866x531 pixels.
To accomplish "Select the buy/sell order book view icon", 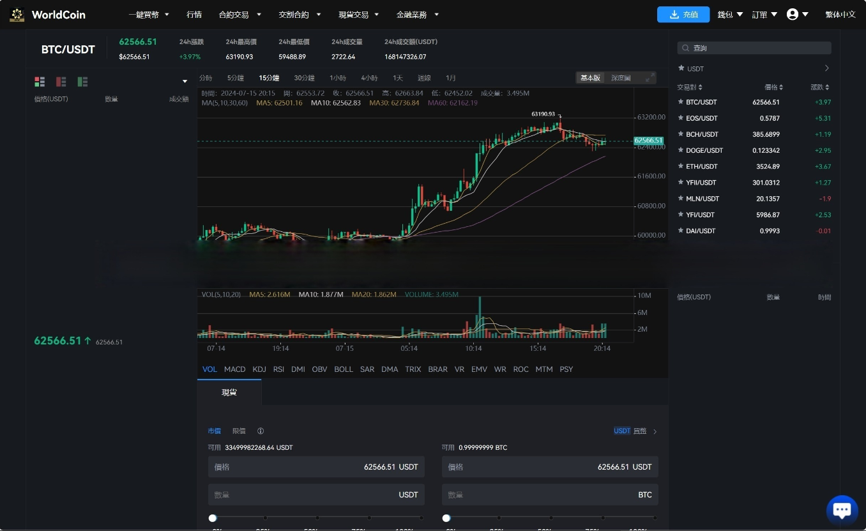I will tap(40, 81).
